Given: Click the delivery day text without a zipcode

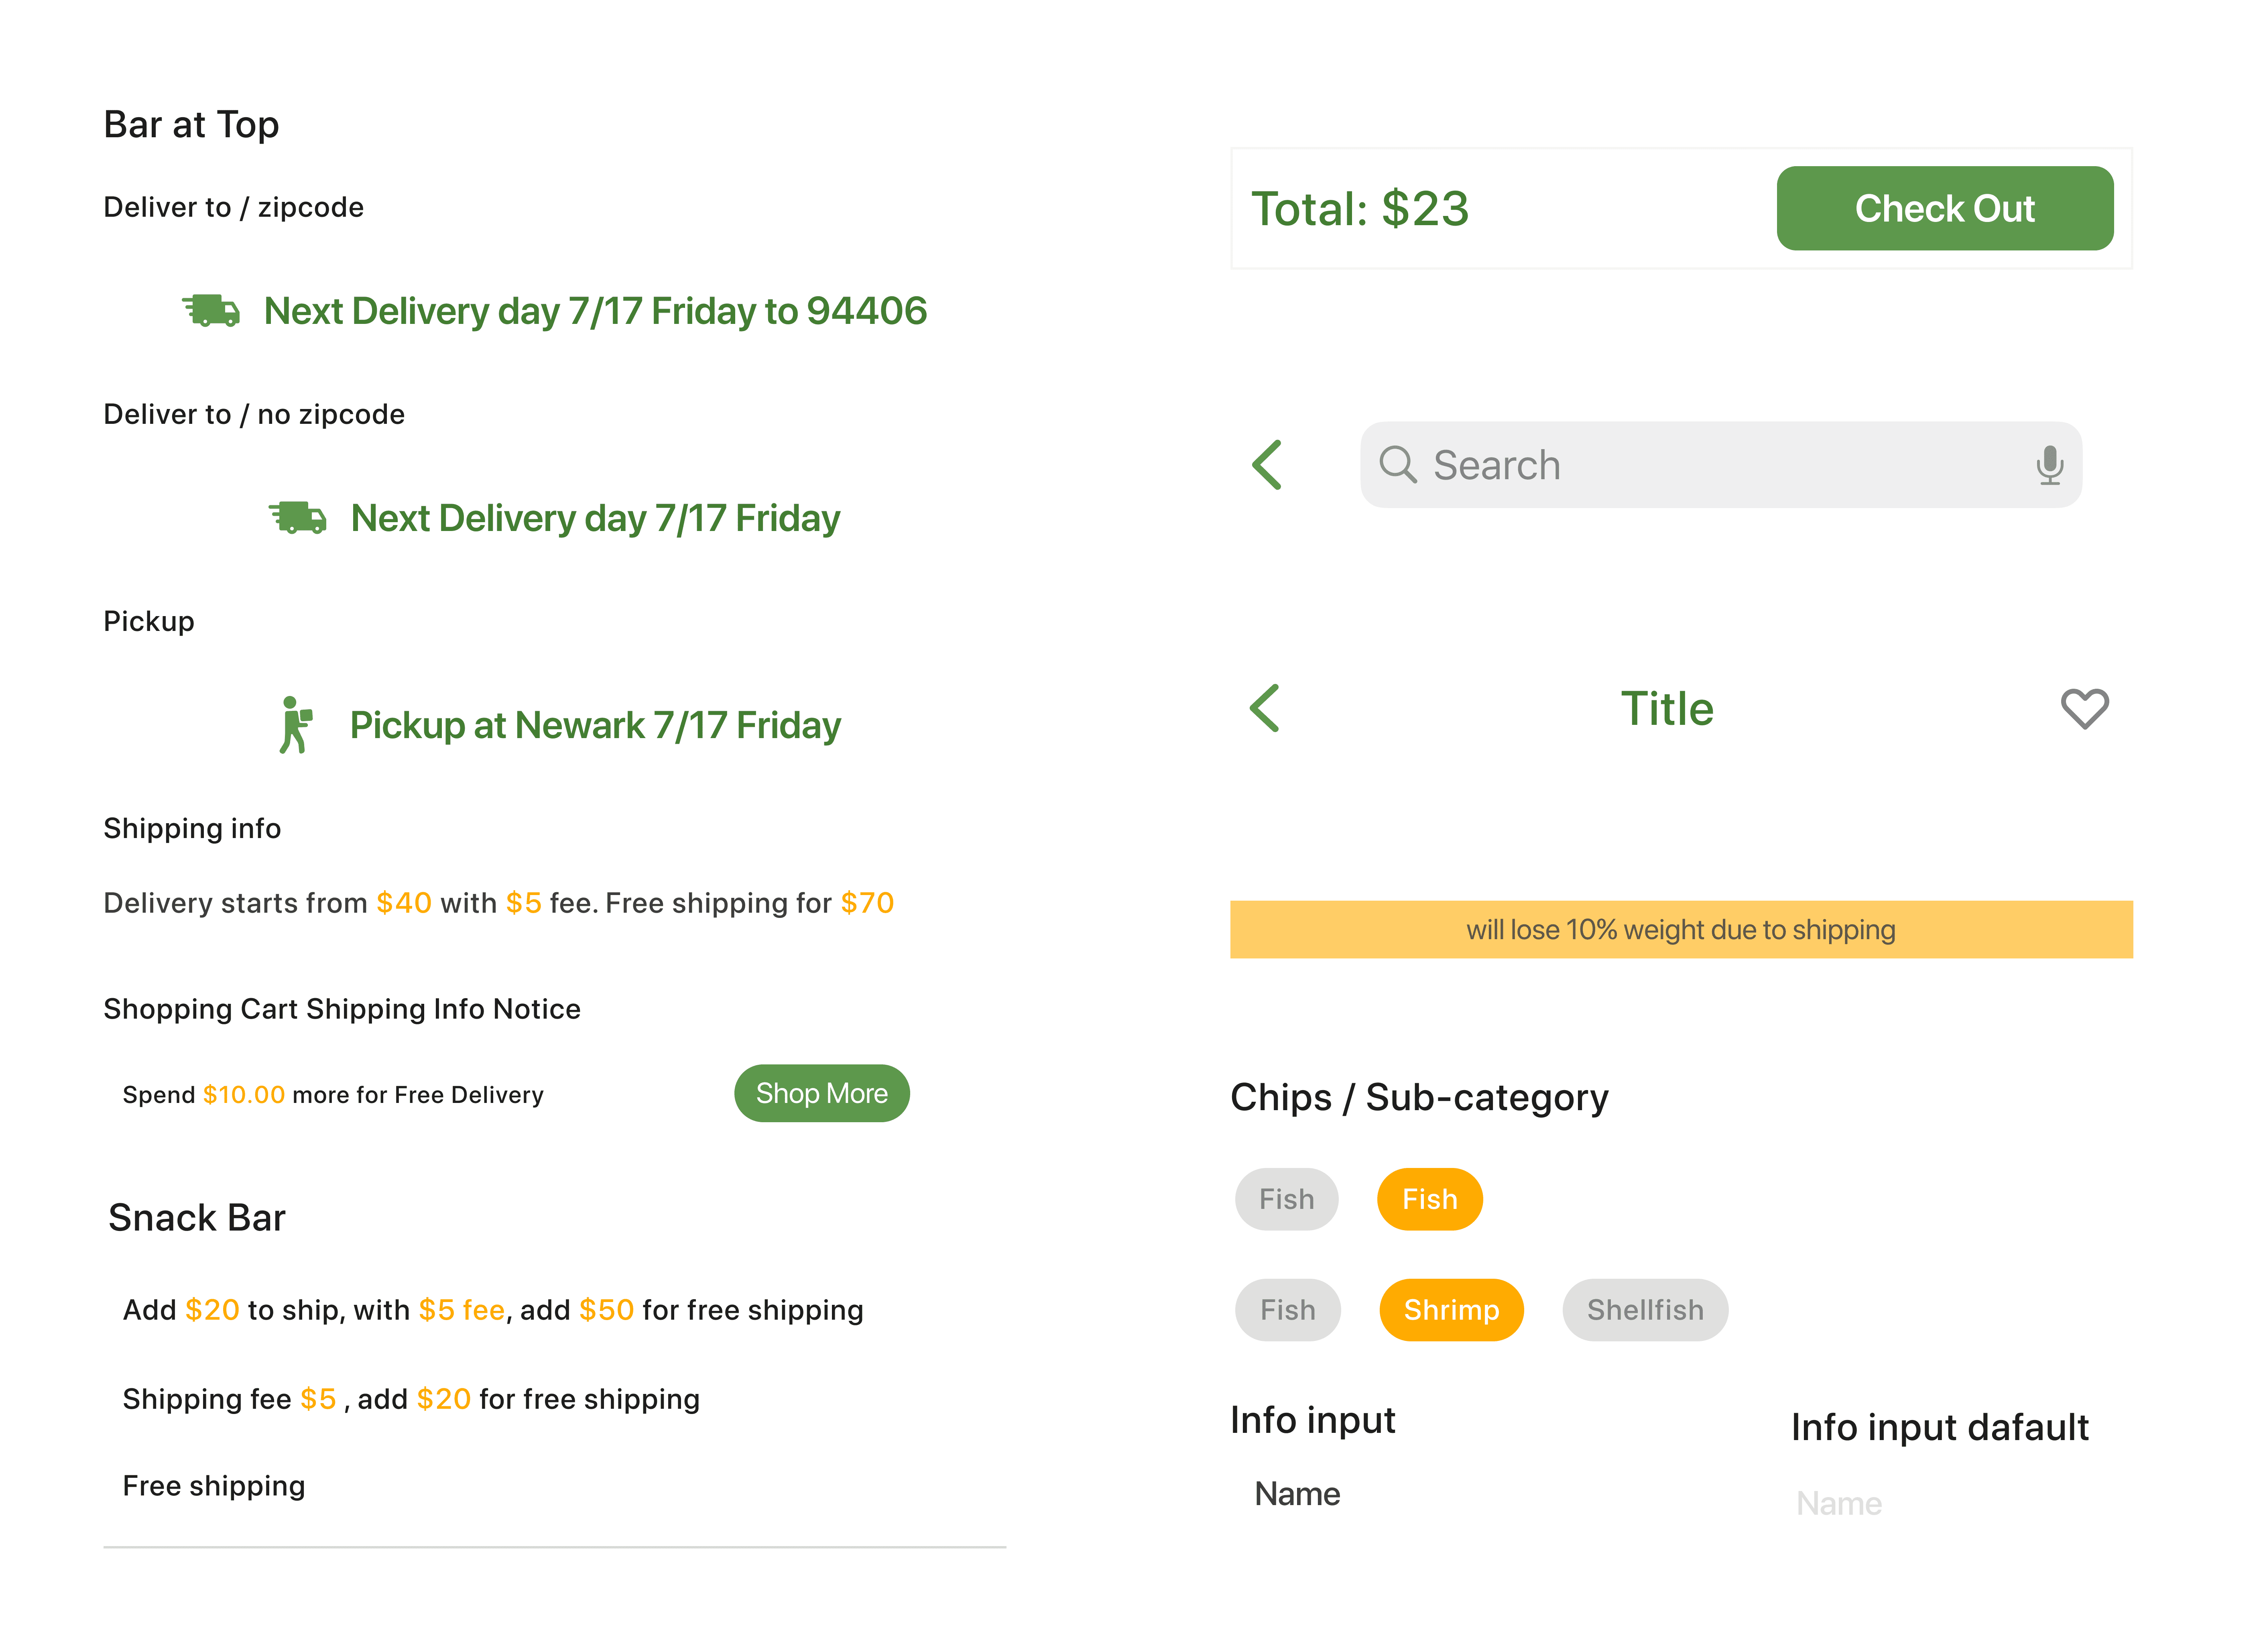Looking at the screenshot, I should point(595,518).
